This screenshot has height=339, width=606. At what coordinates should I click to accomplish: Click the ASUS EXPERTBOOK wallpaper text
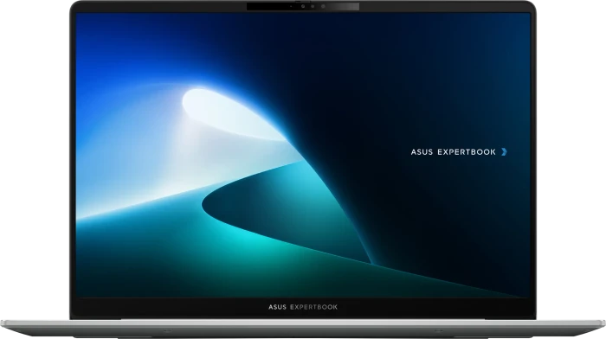pos(453,152)
